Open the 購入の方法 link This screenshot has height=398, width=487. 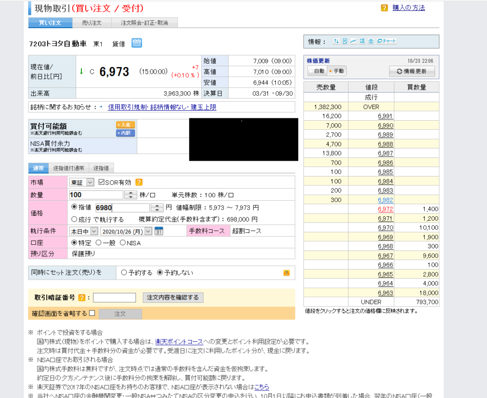point(409,8)
